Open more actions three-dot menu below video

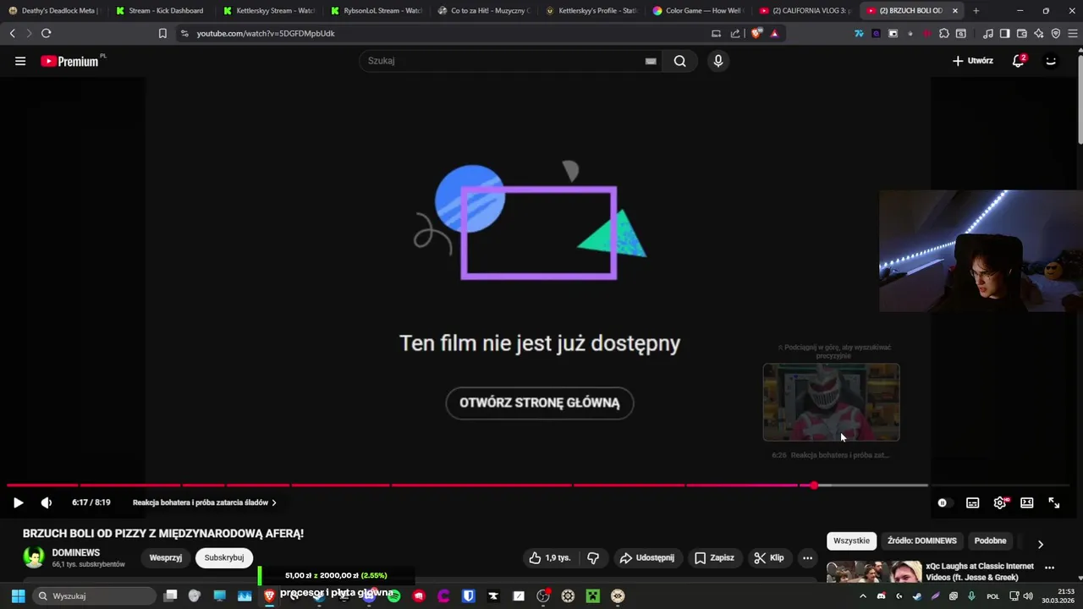click(x=807, y=558)
